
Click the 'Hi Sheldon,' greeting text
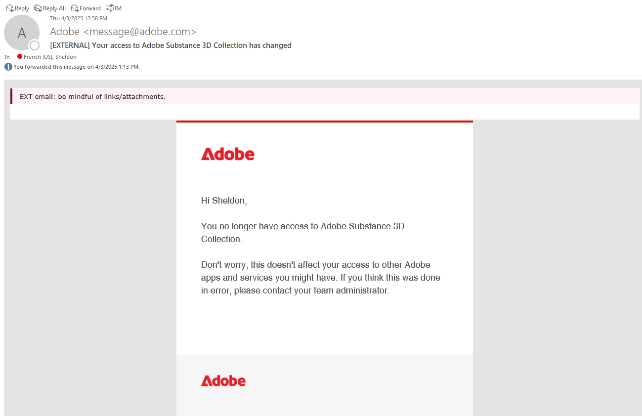point(224,201)
